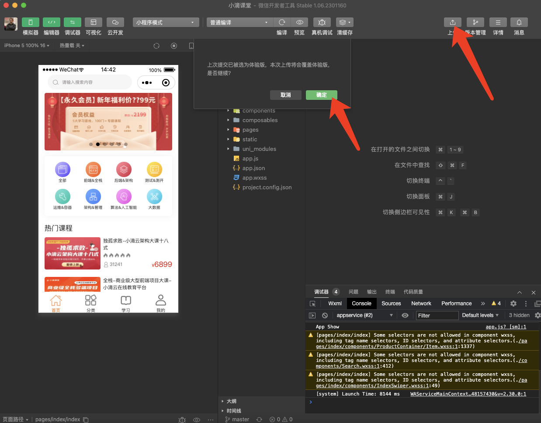The image size is (541, 423).
Task: Clear the console with the clear icon
Action: click(325, 315)
